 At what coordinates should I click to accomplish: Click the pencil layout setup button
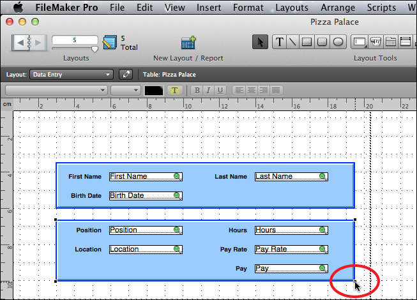tap(126, 75)
